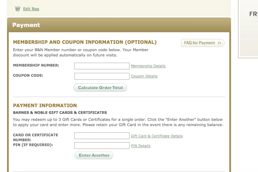Click the Membership Number label text
The height and width of the screenshot is (172, 258).
pos(36,66)
